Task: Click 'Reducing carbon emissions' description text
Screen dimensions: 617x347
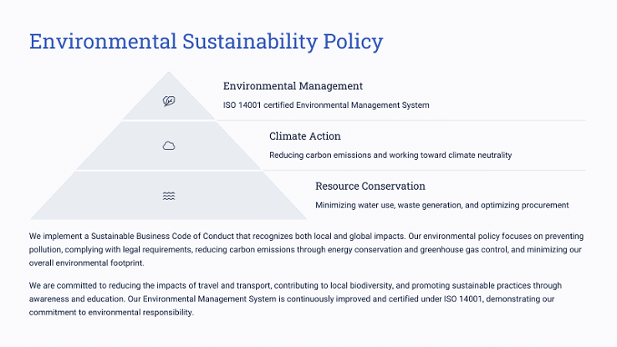Action: (x=390, y=155)
